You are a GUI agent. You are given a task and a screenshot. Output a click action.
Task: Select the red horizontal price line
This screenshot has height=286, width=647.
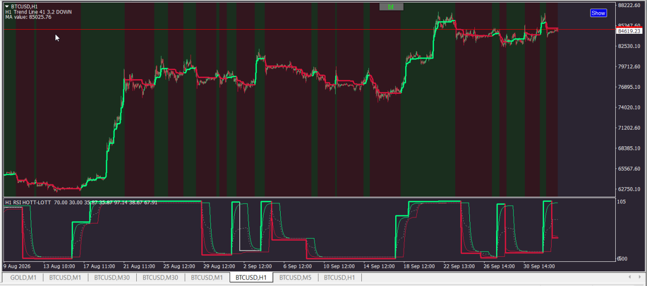tap(309, 30)
